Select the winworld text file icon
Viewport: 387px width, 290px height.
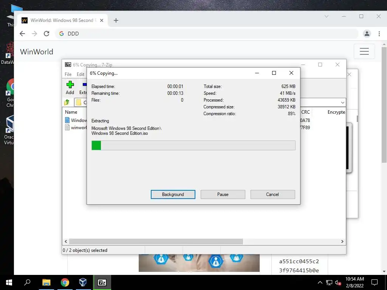[x=67, y=127]
